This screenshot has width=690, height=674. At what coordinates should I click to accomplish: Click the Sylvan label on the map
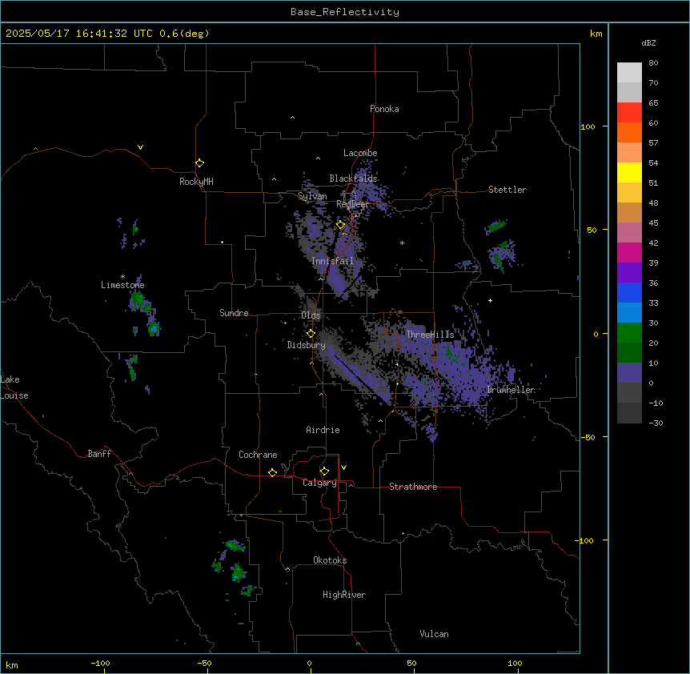(312, 196)
